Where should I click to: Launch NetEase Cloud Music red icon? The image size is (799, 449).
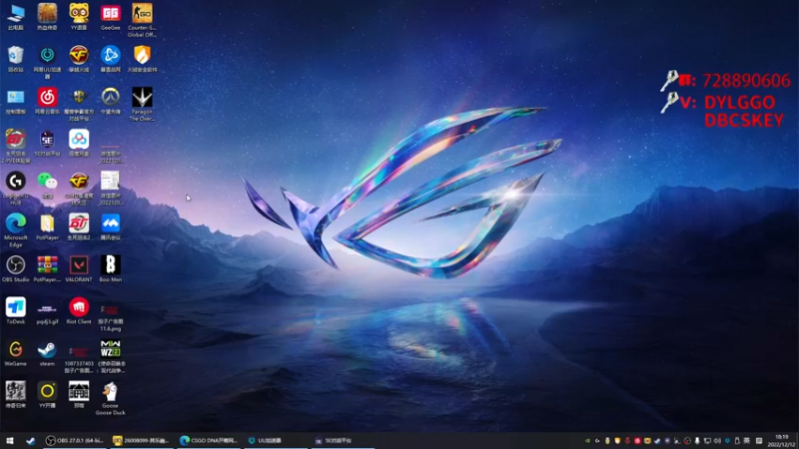47,101
